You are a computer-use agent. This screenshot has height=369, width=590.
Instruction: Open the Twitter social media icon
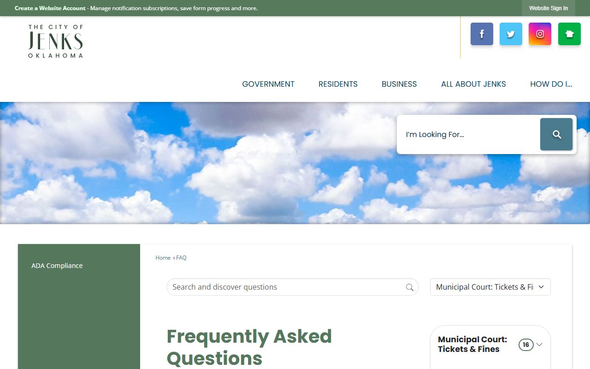point(511,34)
